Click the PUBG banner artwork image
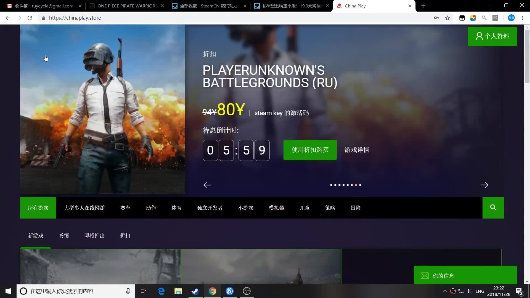This screenshot has height=298, width=530. (x=103, y=109)
